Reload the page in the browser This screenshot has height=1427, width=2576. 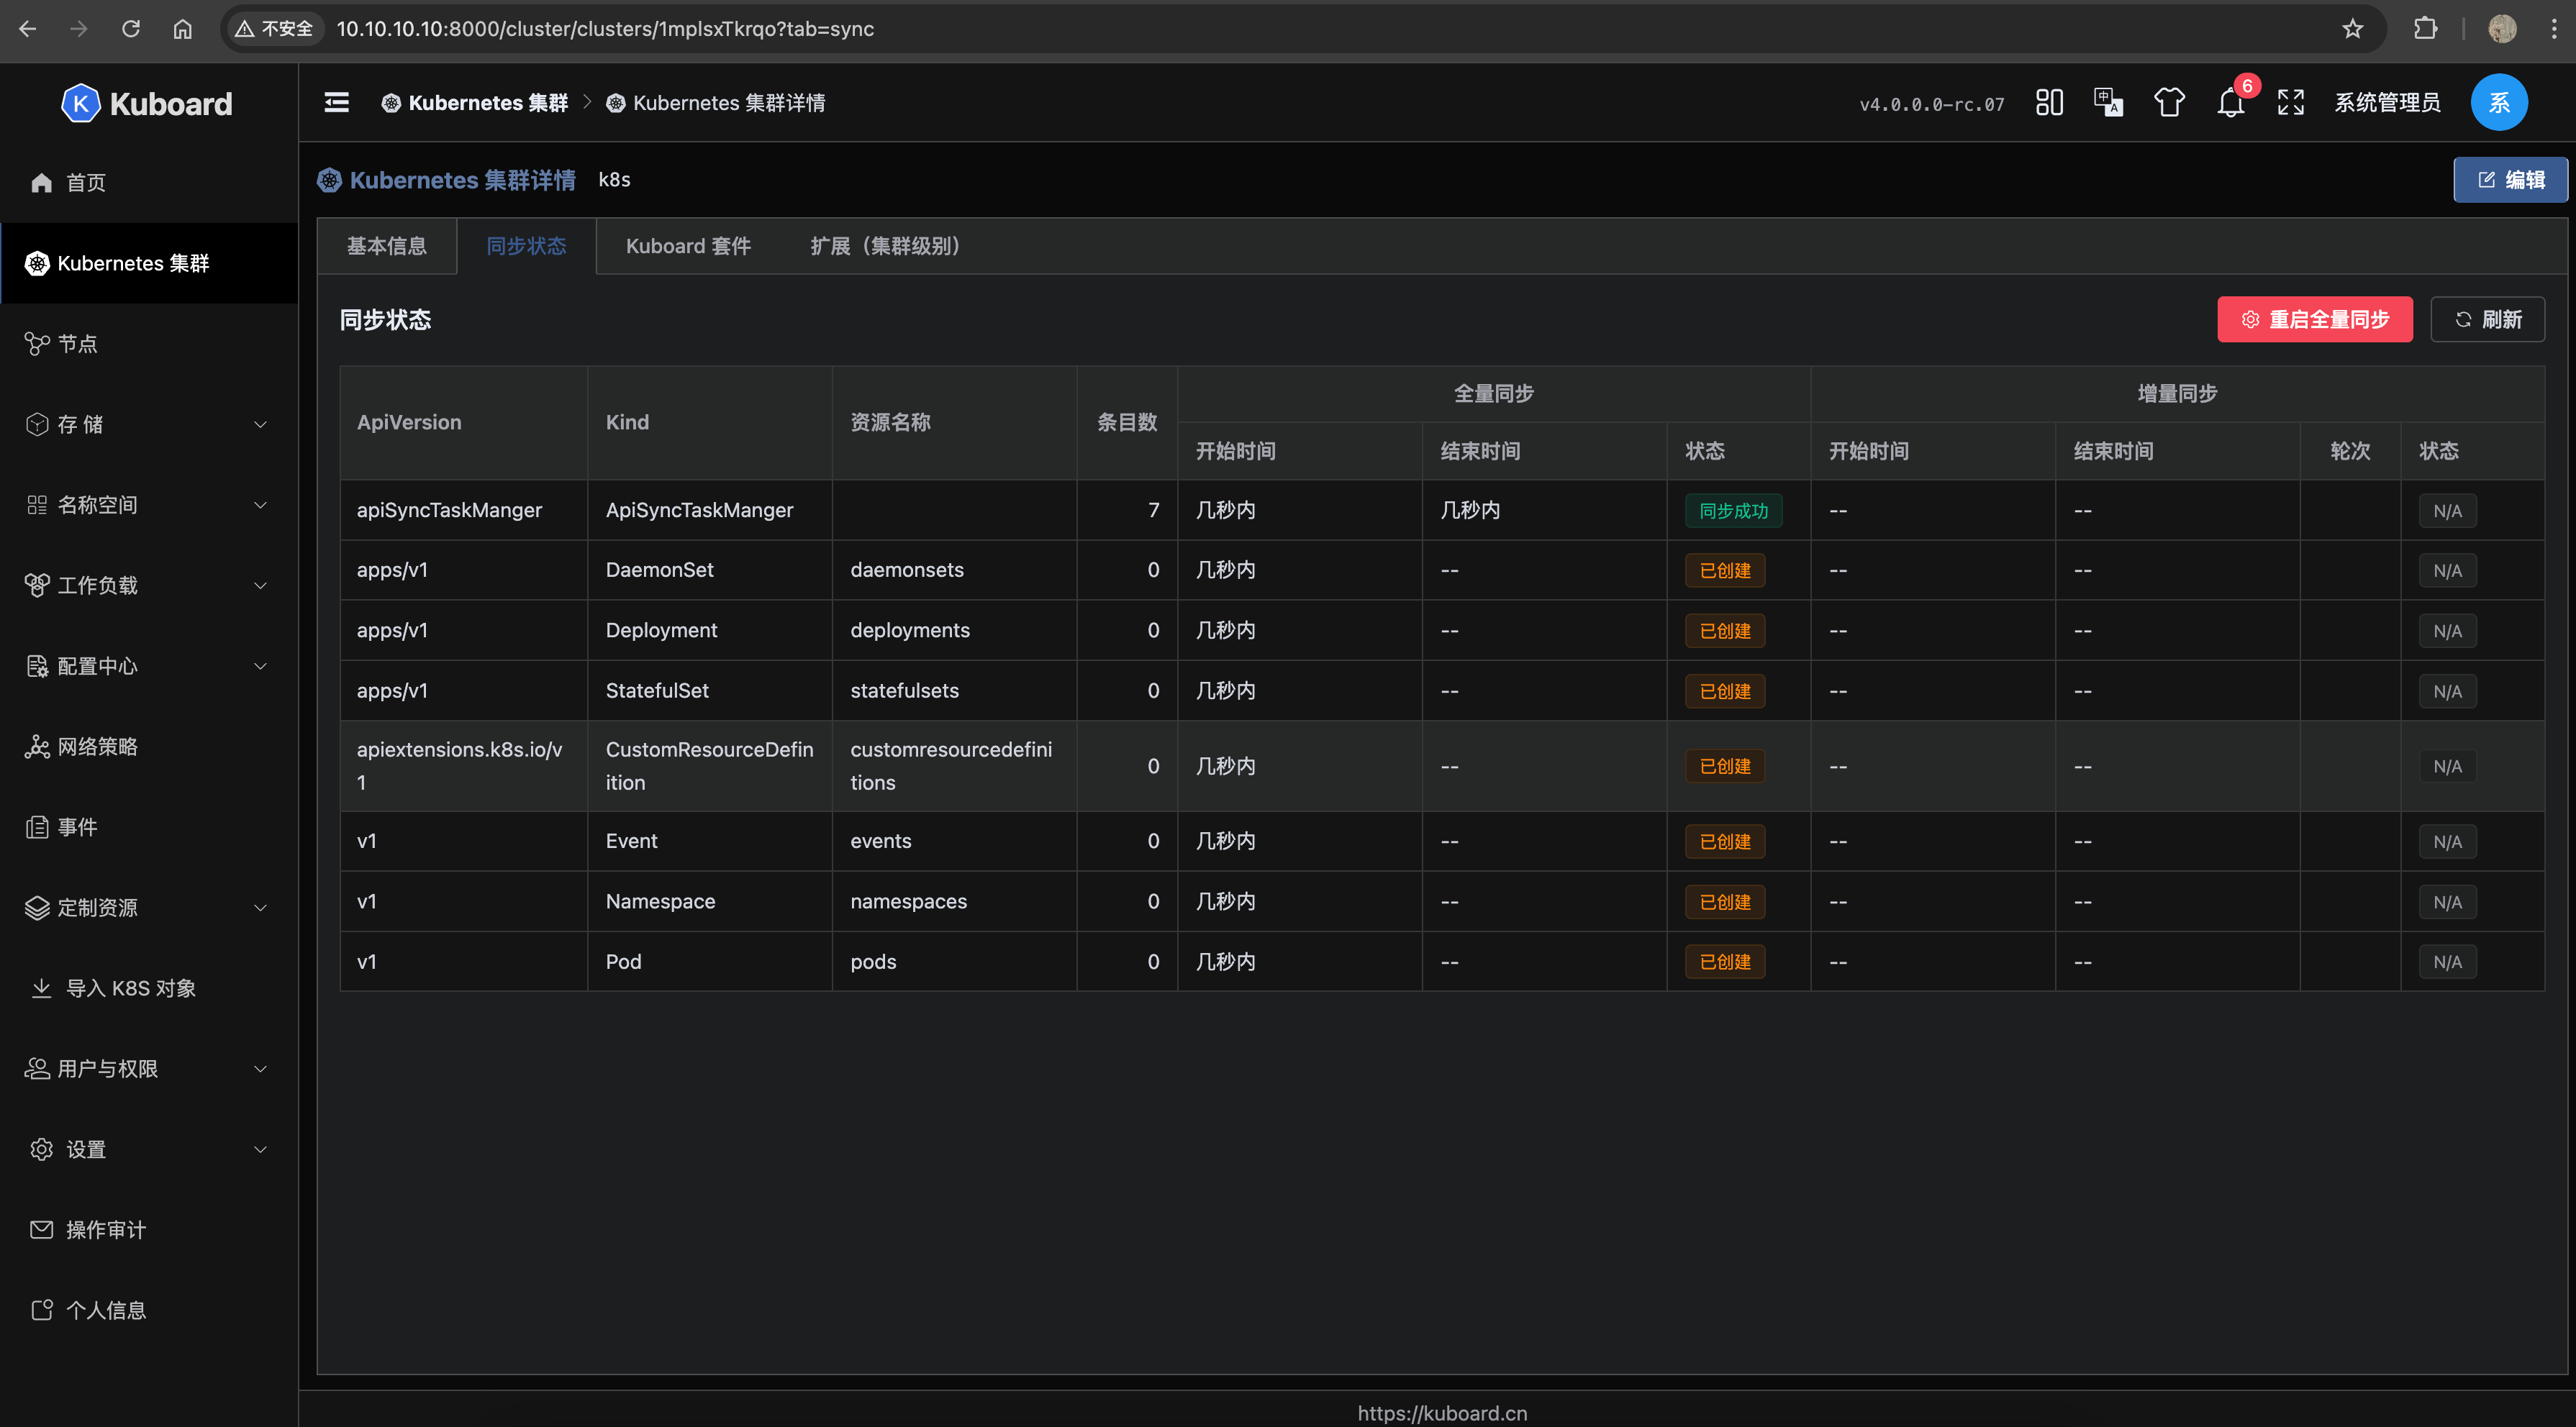[x=131, y=29]
